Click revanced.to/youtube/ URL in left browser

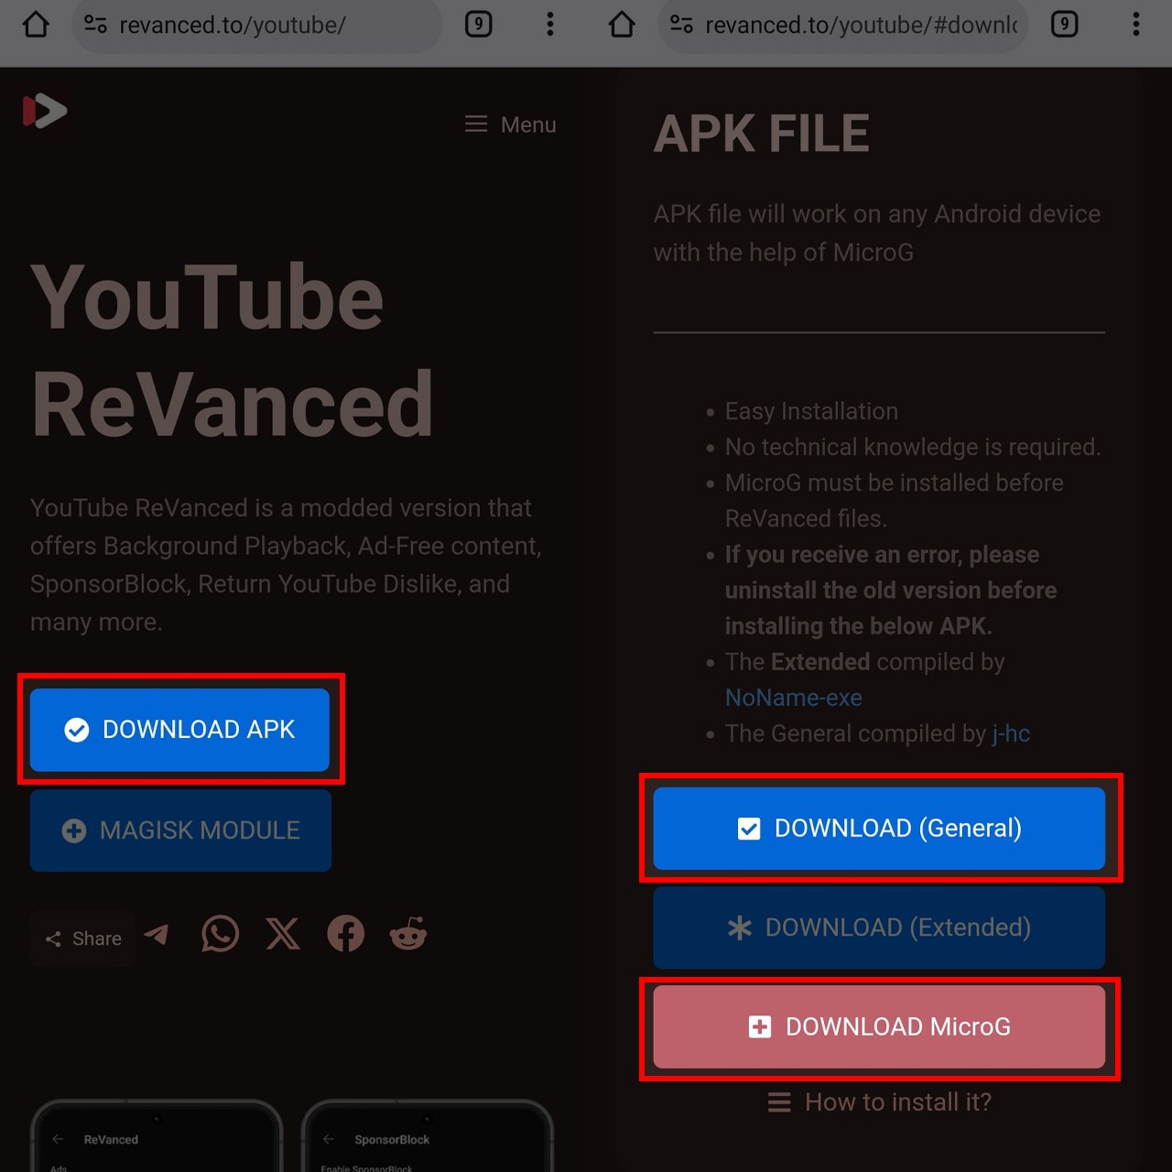click(x=233, y=25)
